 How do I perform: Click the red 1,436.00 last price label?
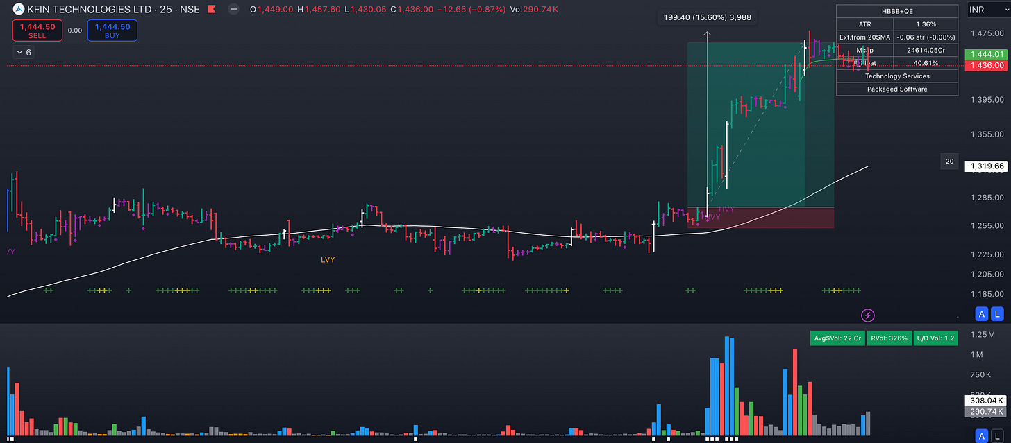tap(985, 65)
